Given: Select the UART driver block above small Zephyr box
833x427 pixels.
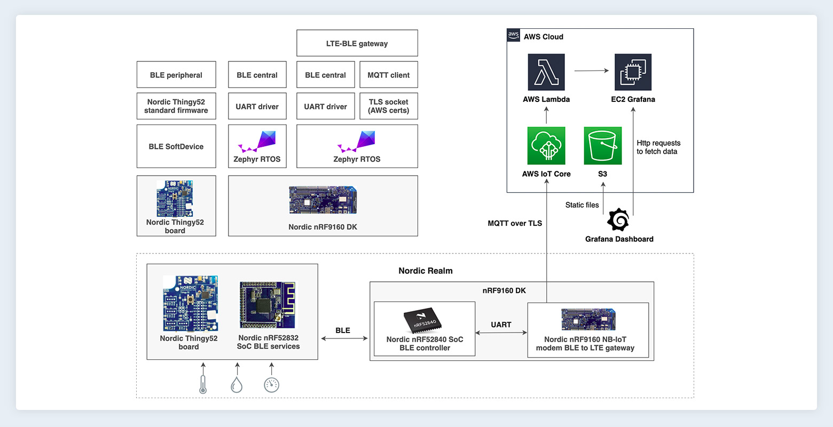Looking at the screenshot, I should pos(257,106).
